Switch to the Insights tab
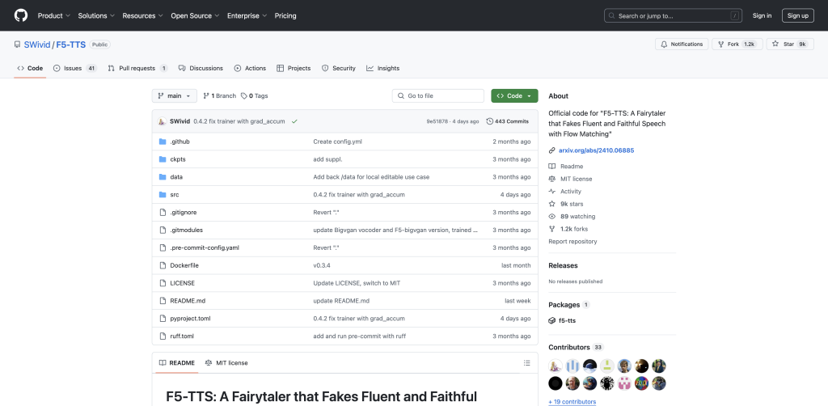828x406 pixels. tap(382, 68)
